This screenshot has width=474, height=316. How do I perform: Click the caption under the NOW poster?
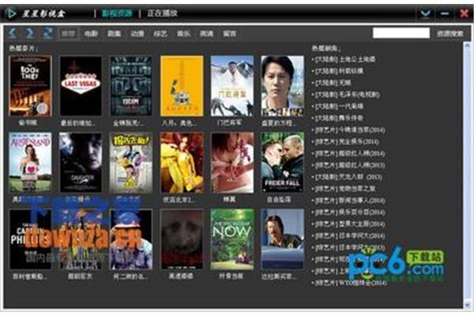pyautogui.click(x=231, y=276)
